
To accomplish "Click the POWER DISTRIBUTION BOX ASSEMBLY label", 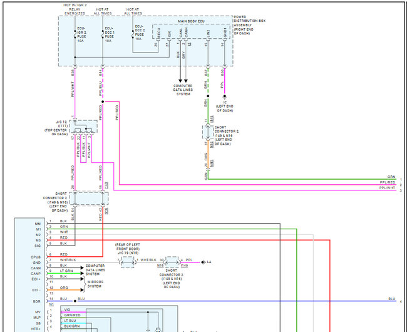I will (x=250, y=25).
